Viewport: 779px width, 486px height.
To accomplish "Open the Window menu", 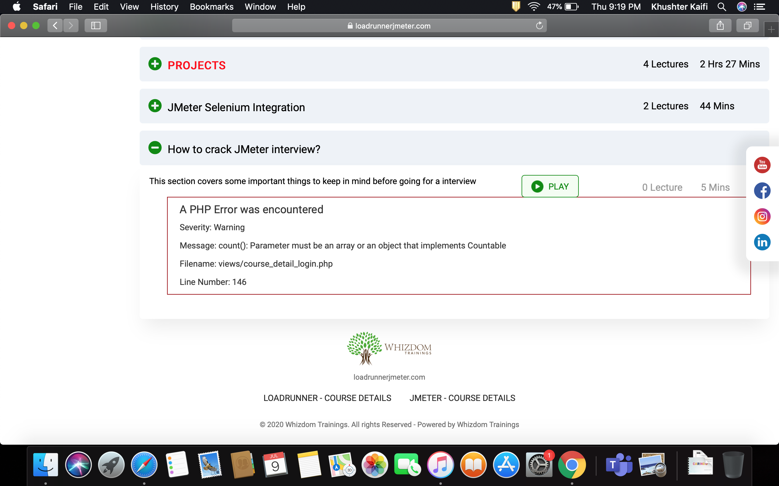I will pos(260,7).
